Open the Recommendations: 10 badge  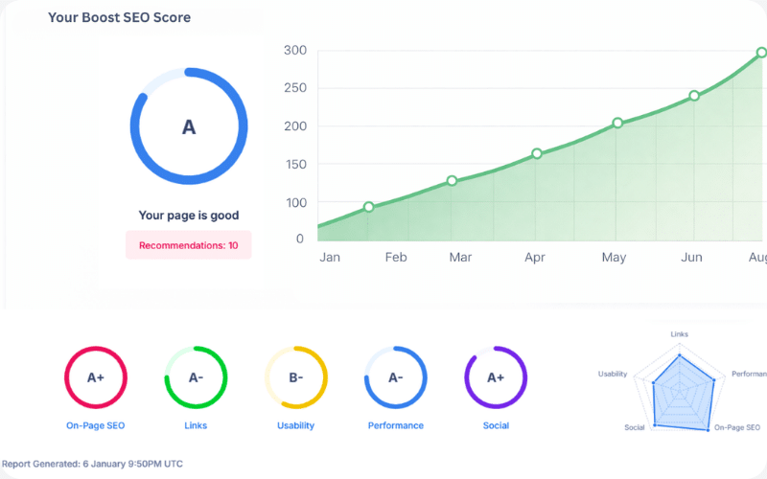tap(189, 245)
